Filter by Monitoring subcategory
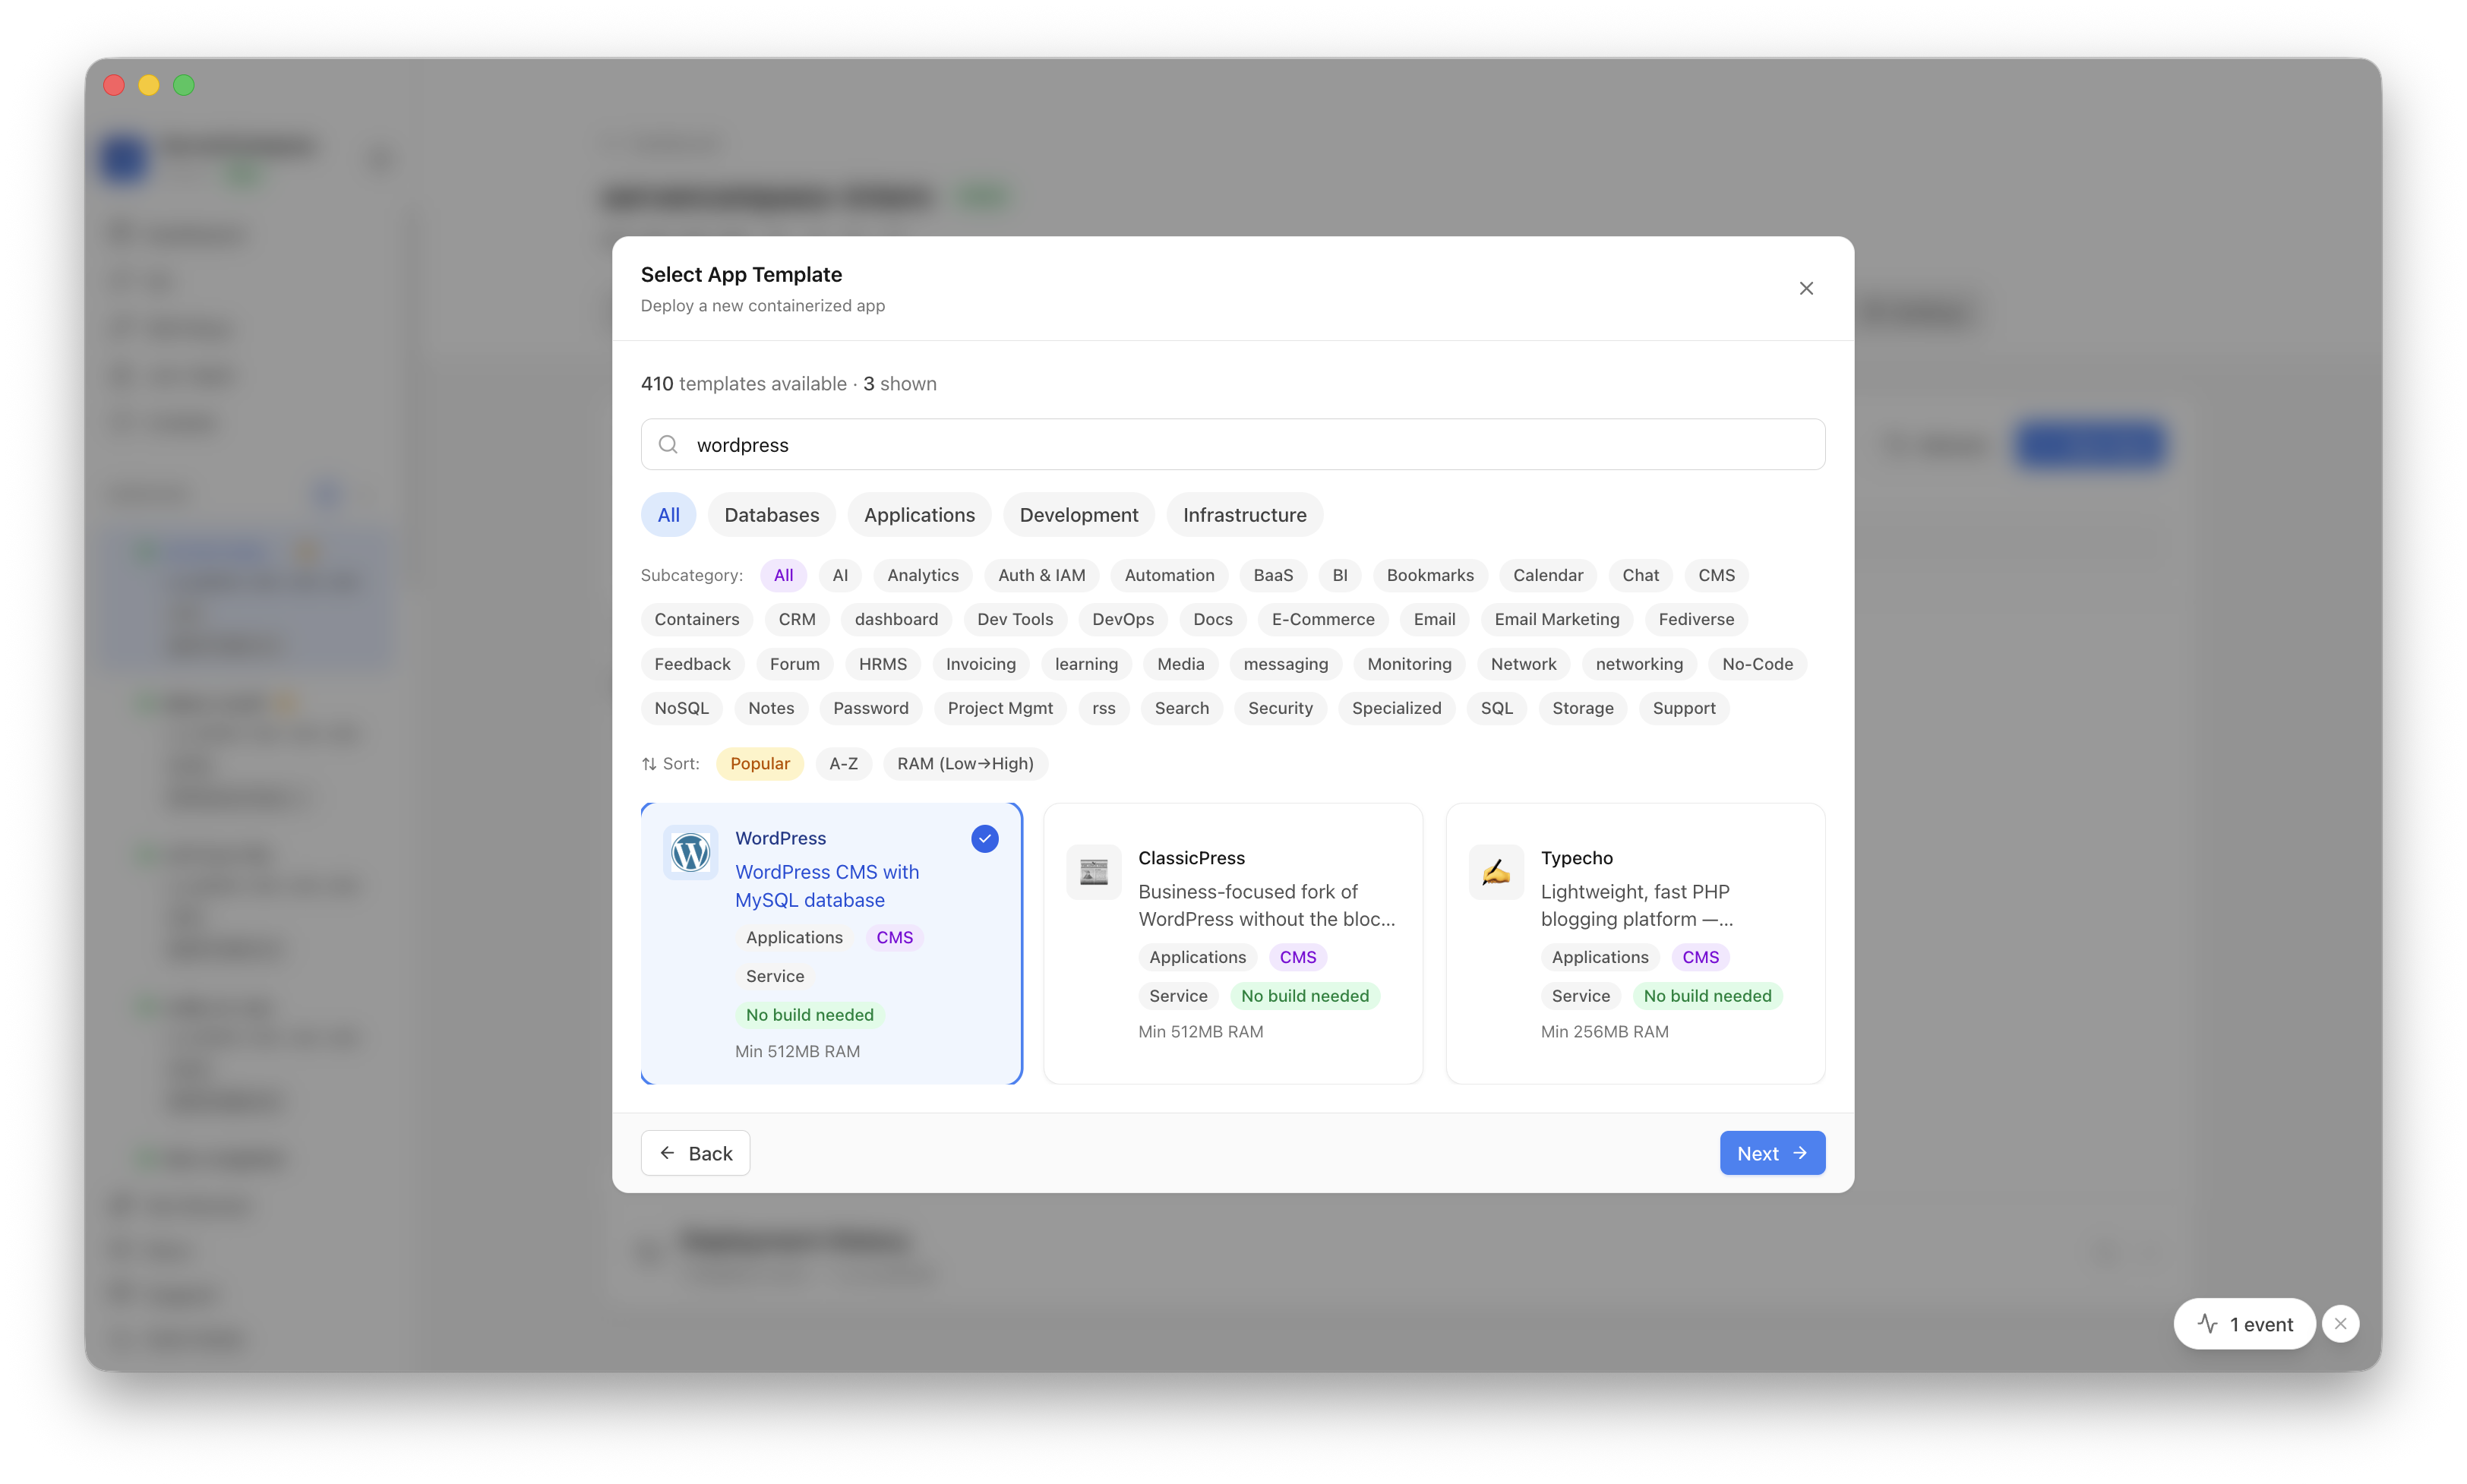The width and height of the screenshot is (2467, 1484). [1408, 664]
